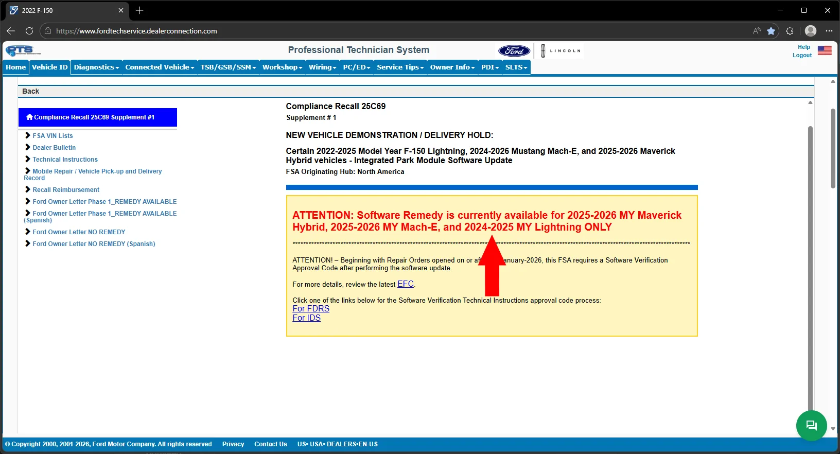Open the For FDRS link
Screen dimensions: 840x454
(311, 308)
